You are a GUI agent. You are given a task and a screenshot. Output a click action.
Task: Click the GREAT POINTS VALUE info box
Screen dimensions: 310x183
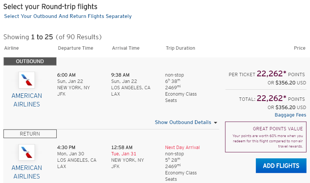[x=266, y=137]
